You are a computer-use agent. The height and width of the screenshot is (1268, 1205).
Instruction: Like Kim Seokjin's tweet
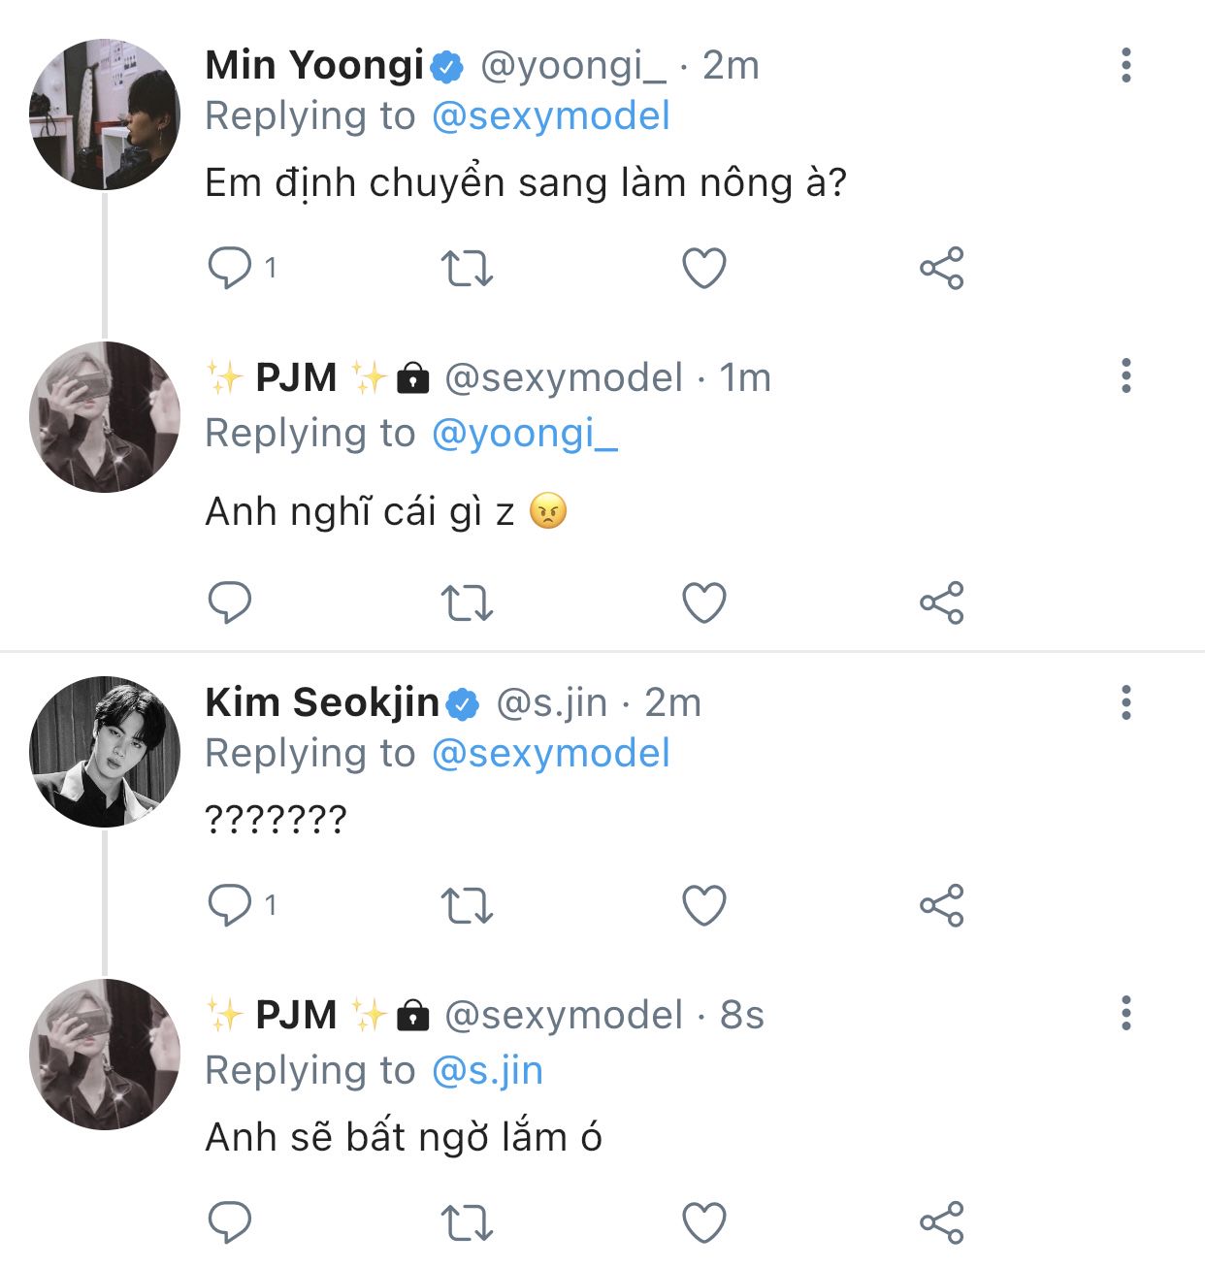[704, 906]
